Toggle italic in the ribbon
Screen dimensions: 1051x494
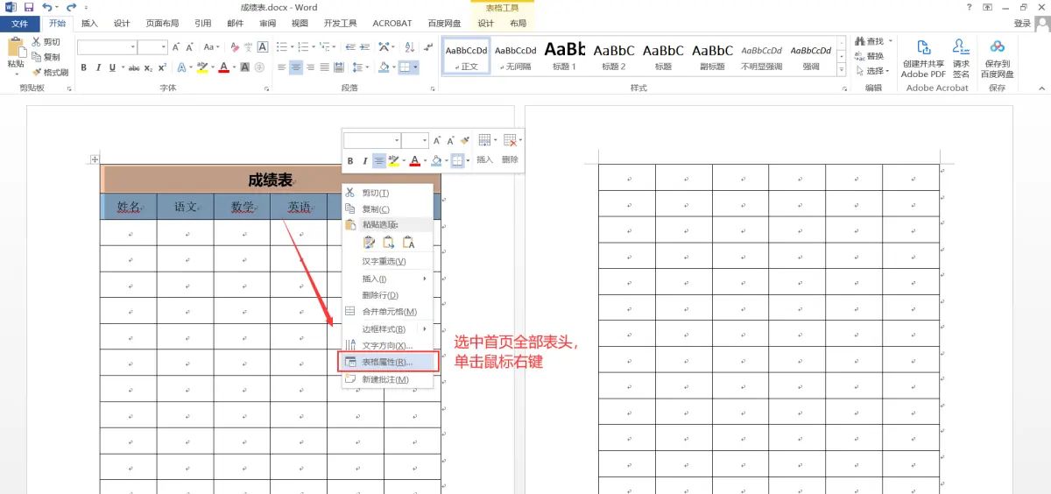pos(98,67)
